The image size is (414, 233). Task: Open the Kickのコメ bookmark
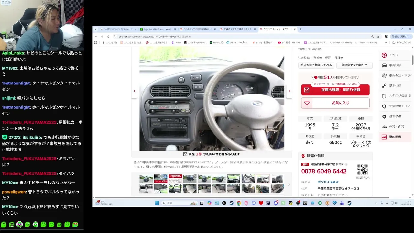[217, 43]
